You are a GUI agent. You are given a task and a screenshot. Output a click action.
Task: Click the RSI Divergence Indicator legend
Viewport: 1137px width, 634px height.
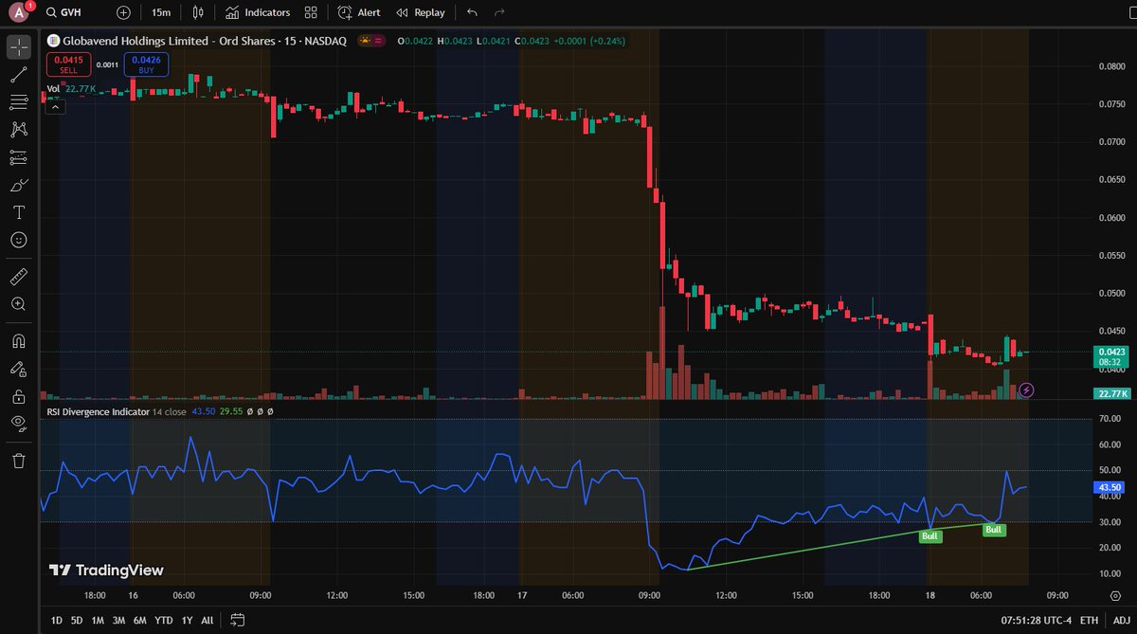(x=99, y=412)
